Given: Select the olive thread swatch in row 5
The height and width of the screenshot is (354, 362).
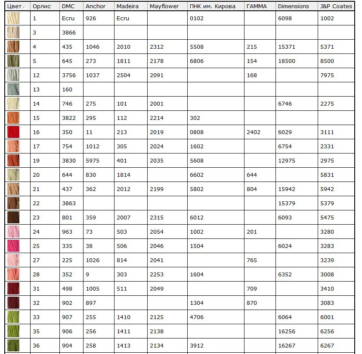Looking at the screenshot, I should click(13, 61).
